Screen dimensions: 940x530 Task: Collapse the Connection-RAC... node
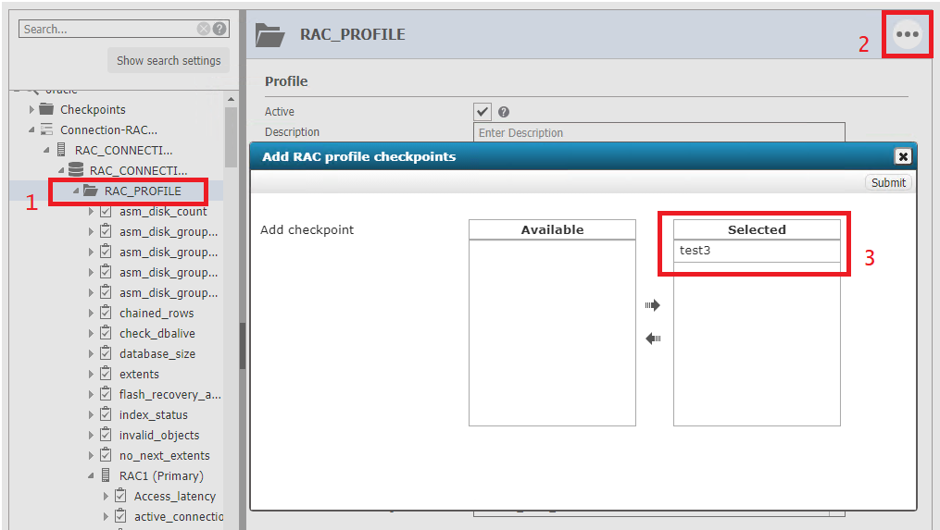(31, 129)
